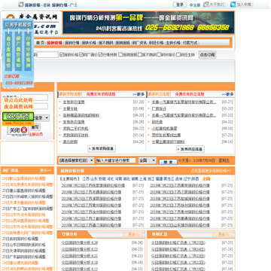The image size is (271, 271).
Task: Click 废钢价格-迁钢 link at page top
Action: [x=37, y=5]
